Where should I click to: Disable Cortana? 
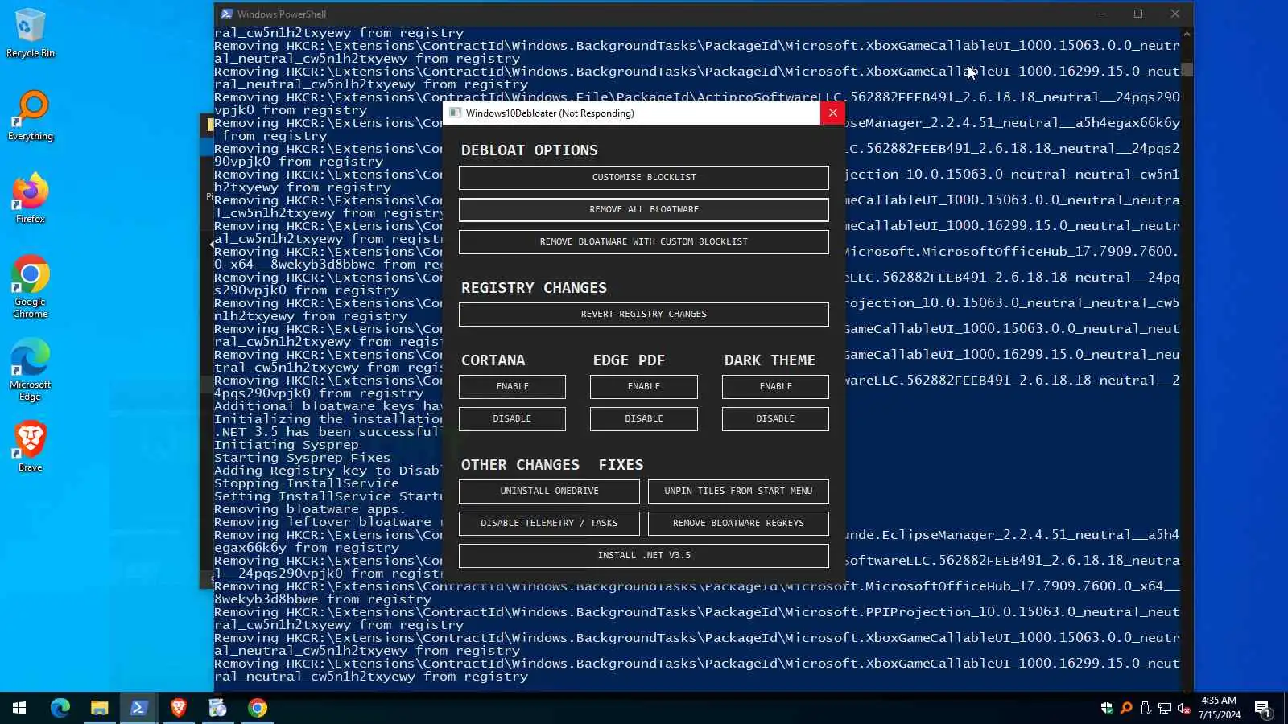512,418
